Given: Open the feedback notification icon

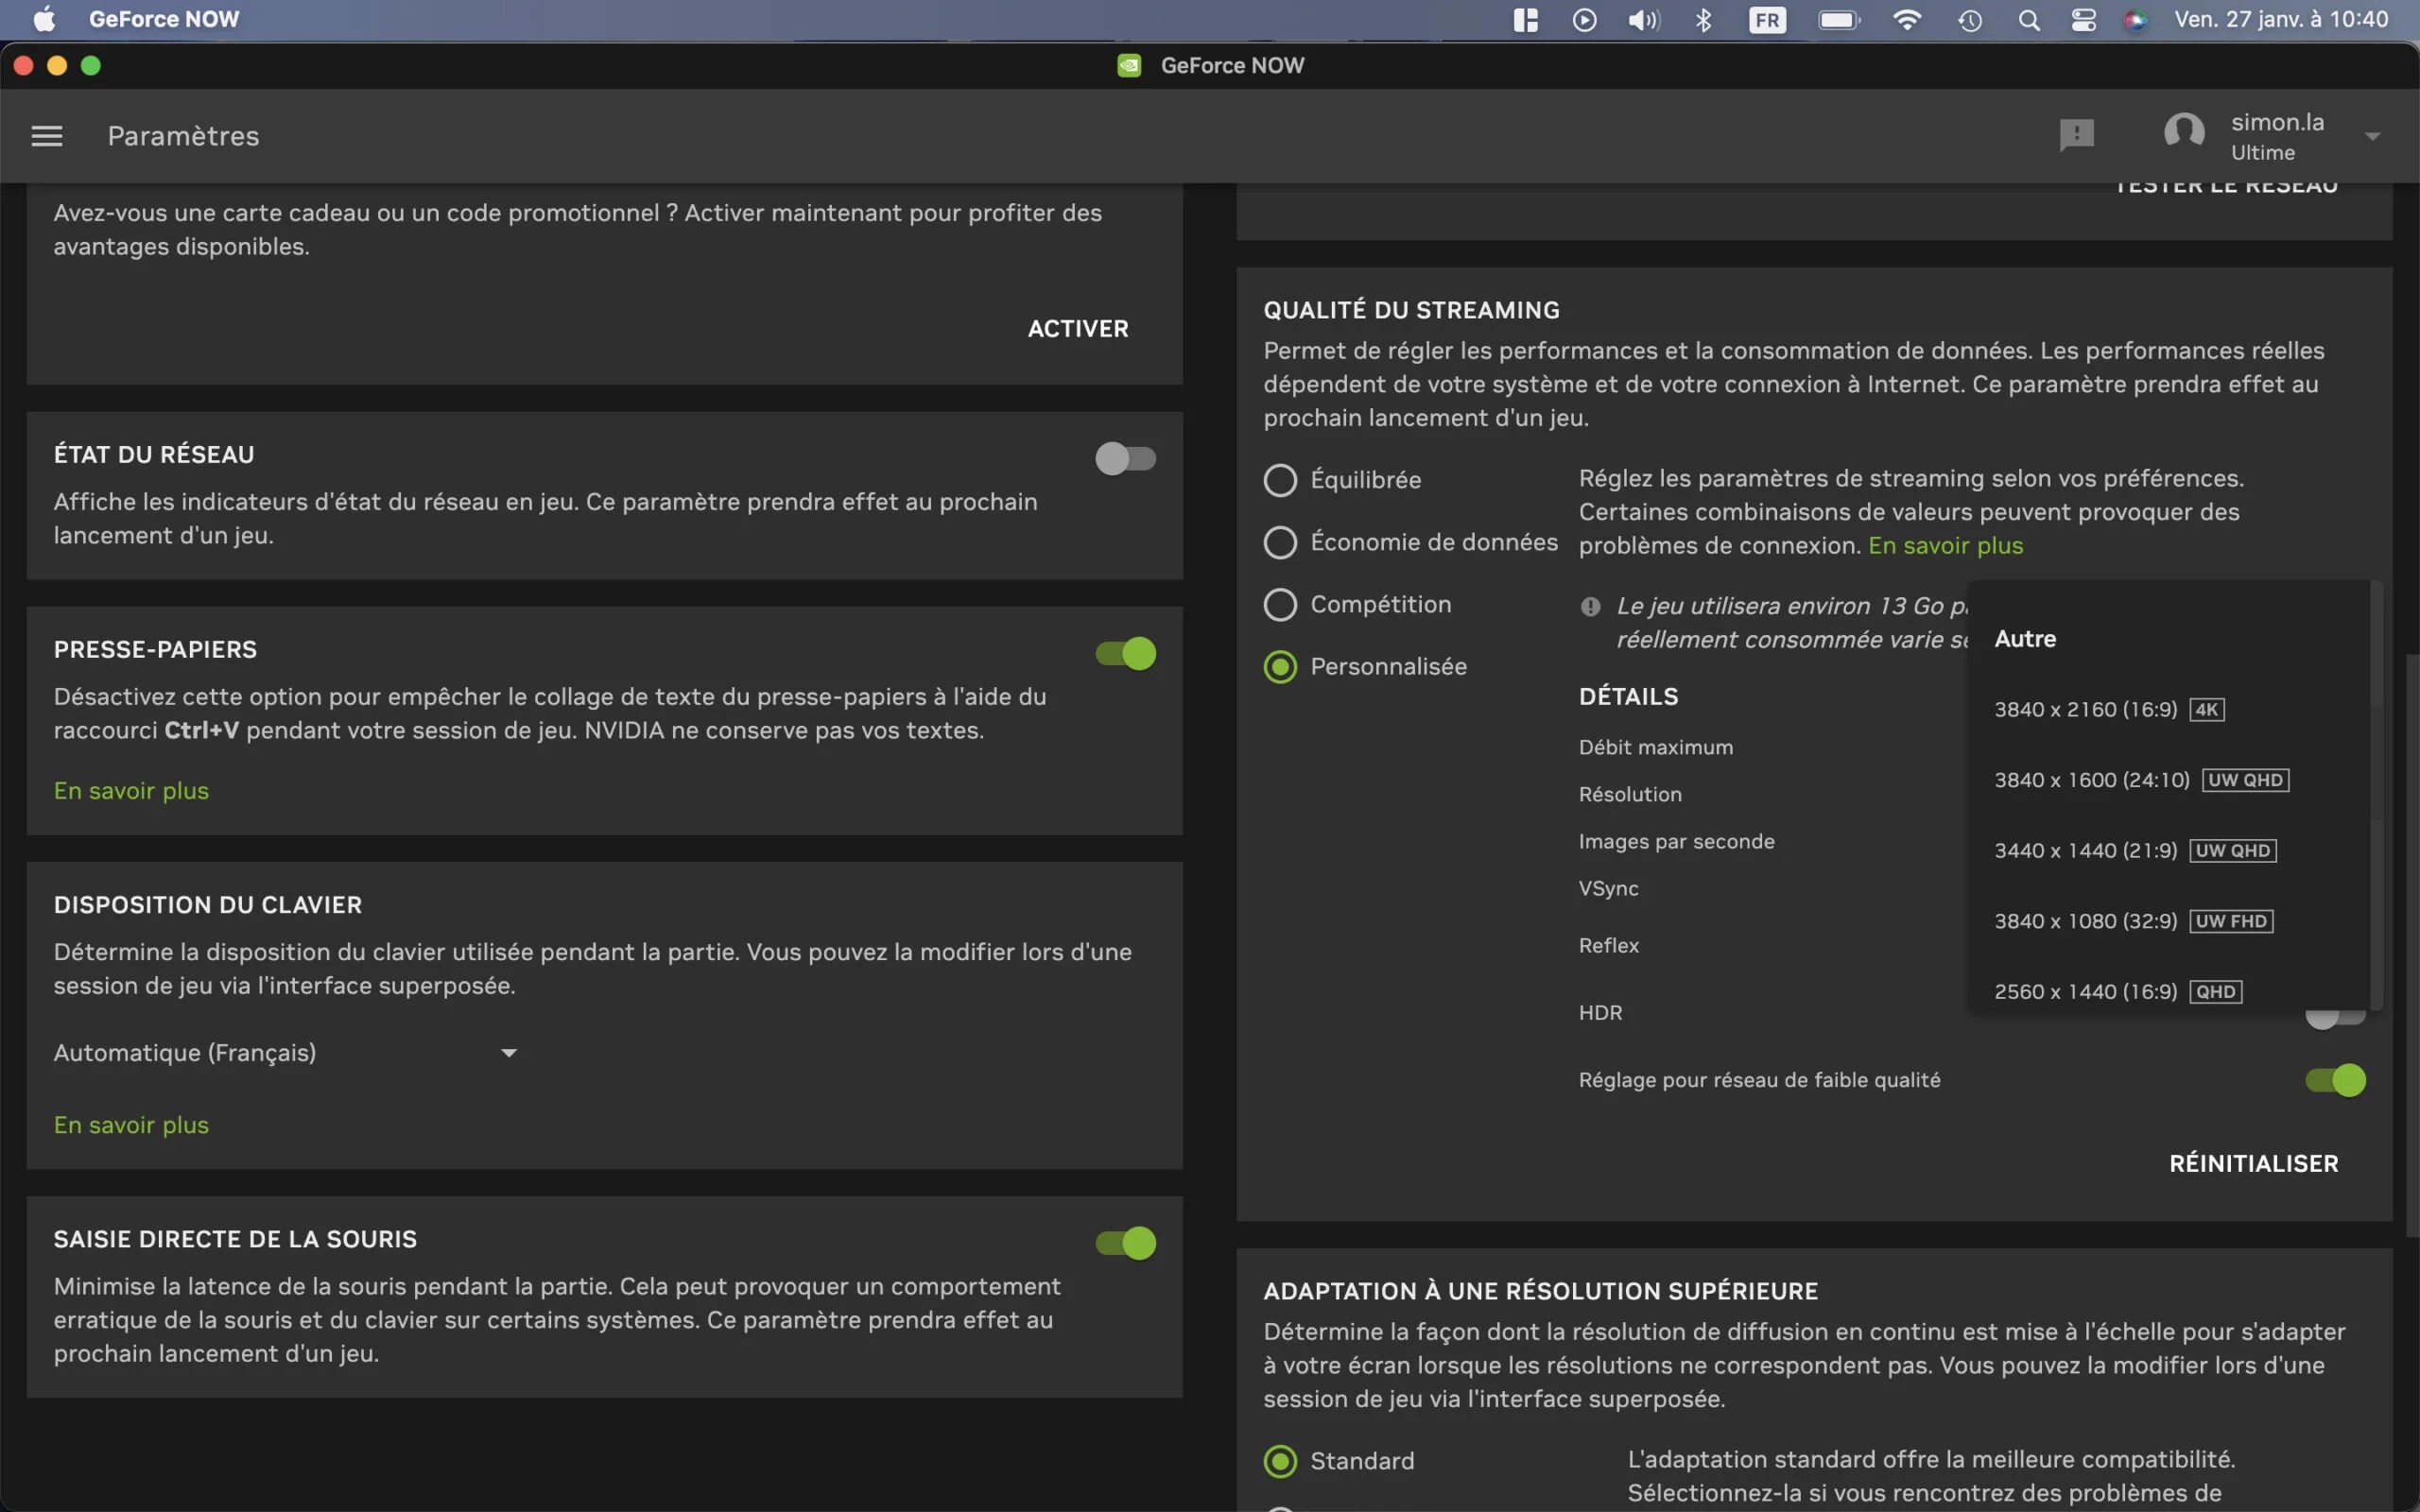Looking at the screenshot, I should [2076, 135].
